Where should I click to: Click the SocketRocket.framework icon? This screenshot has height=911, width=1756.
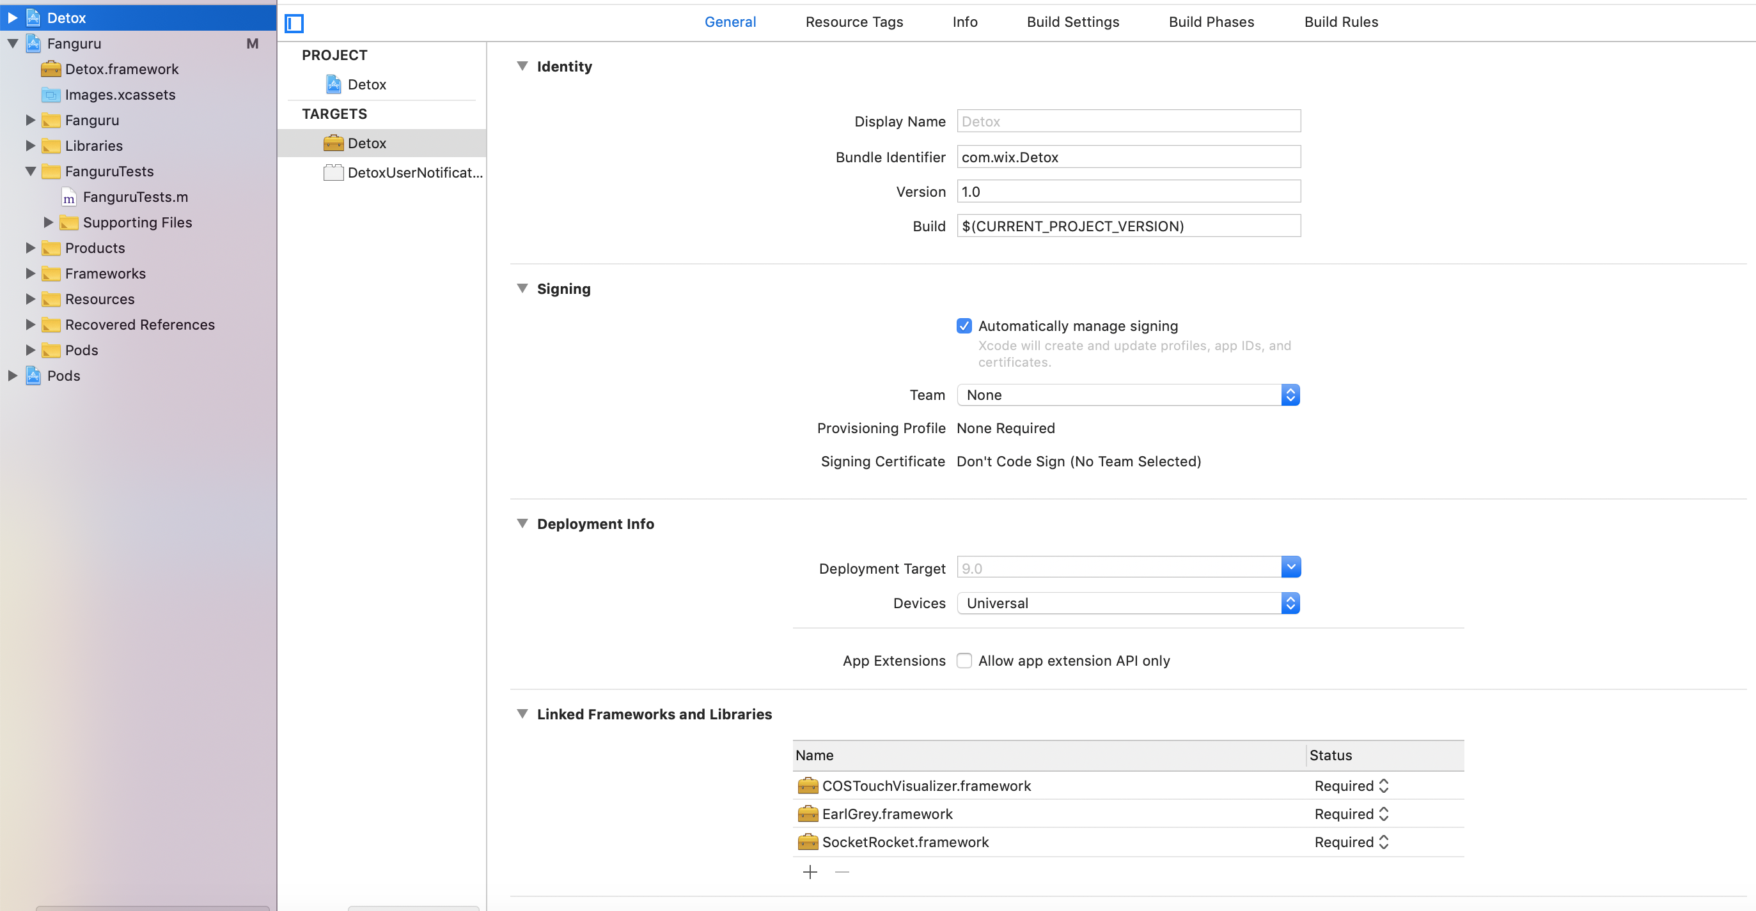tap(808, 841)
